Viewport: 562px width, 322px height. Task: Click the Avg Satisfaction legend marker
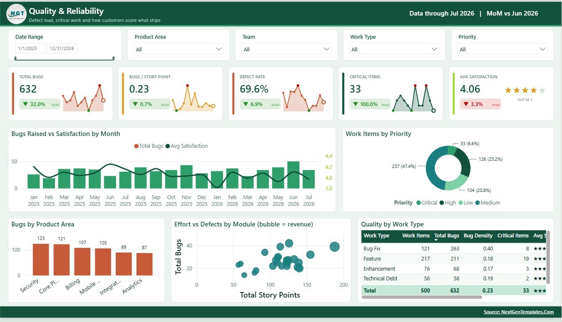[x=167, y=146]
